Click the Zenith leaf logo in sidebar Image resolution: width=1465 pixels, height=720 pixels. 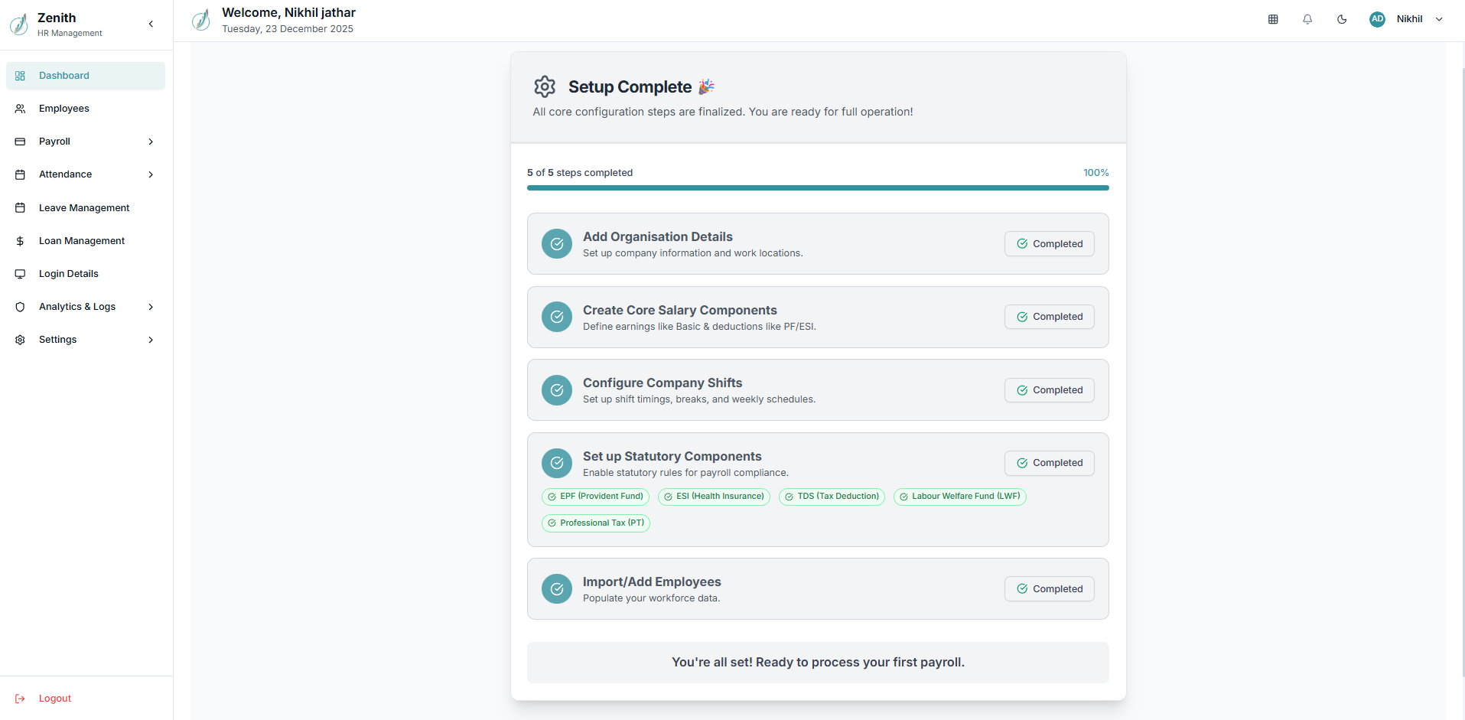pyautogui.click(x=19, y=24)
